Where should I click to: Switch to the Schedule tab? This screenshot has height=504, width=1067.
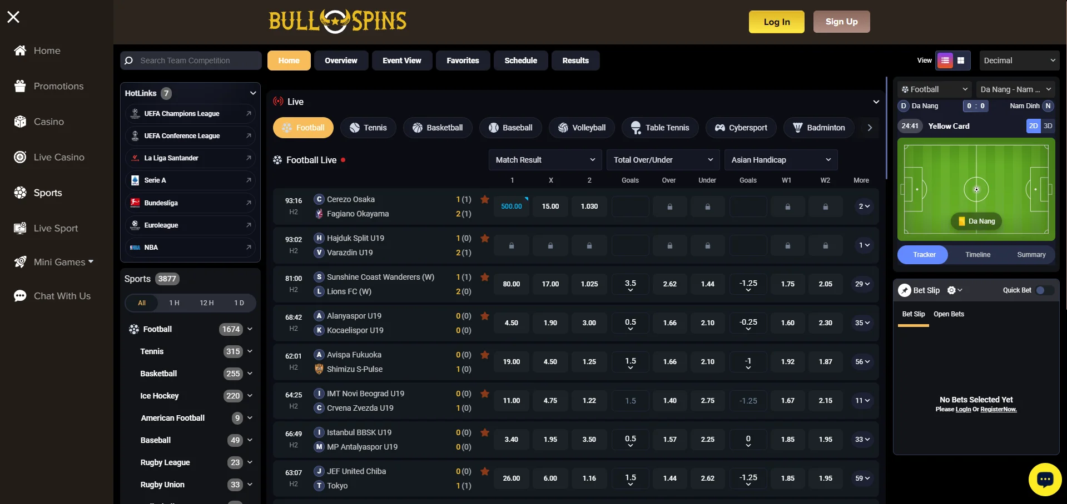pos(520,61)
